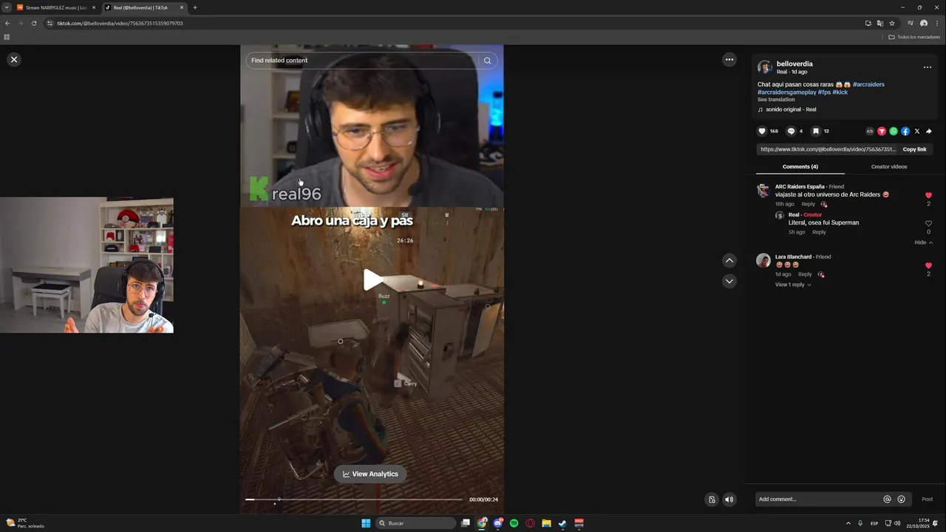Open Steam from the taskbar

click(562, 523)
